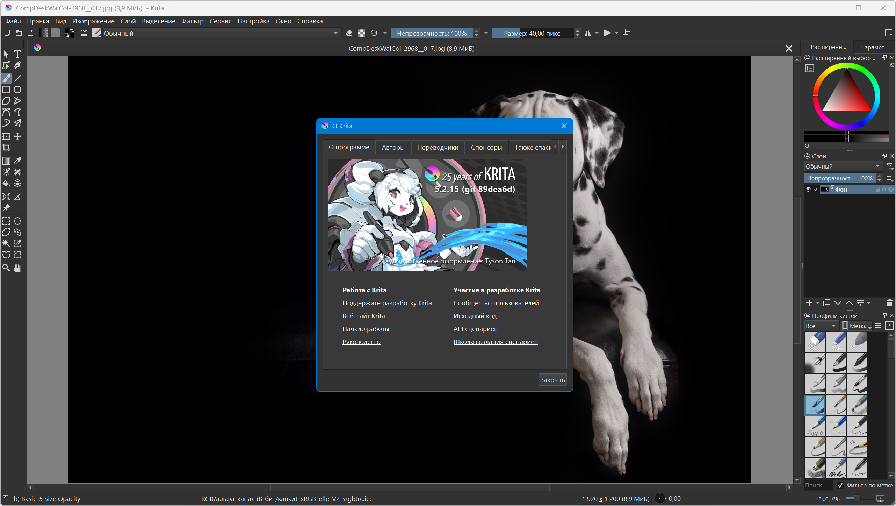Toggle eraser mode in the top toolbar
The height and width of the screenshot is (506, 896).
(348, 33)
